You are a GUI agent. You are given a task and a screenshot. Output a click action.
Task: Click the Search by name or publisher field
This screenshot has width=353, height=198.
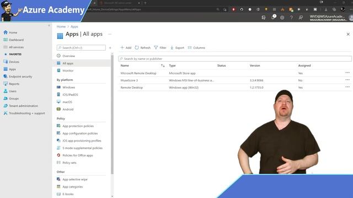(235, 59)
